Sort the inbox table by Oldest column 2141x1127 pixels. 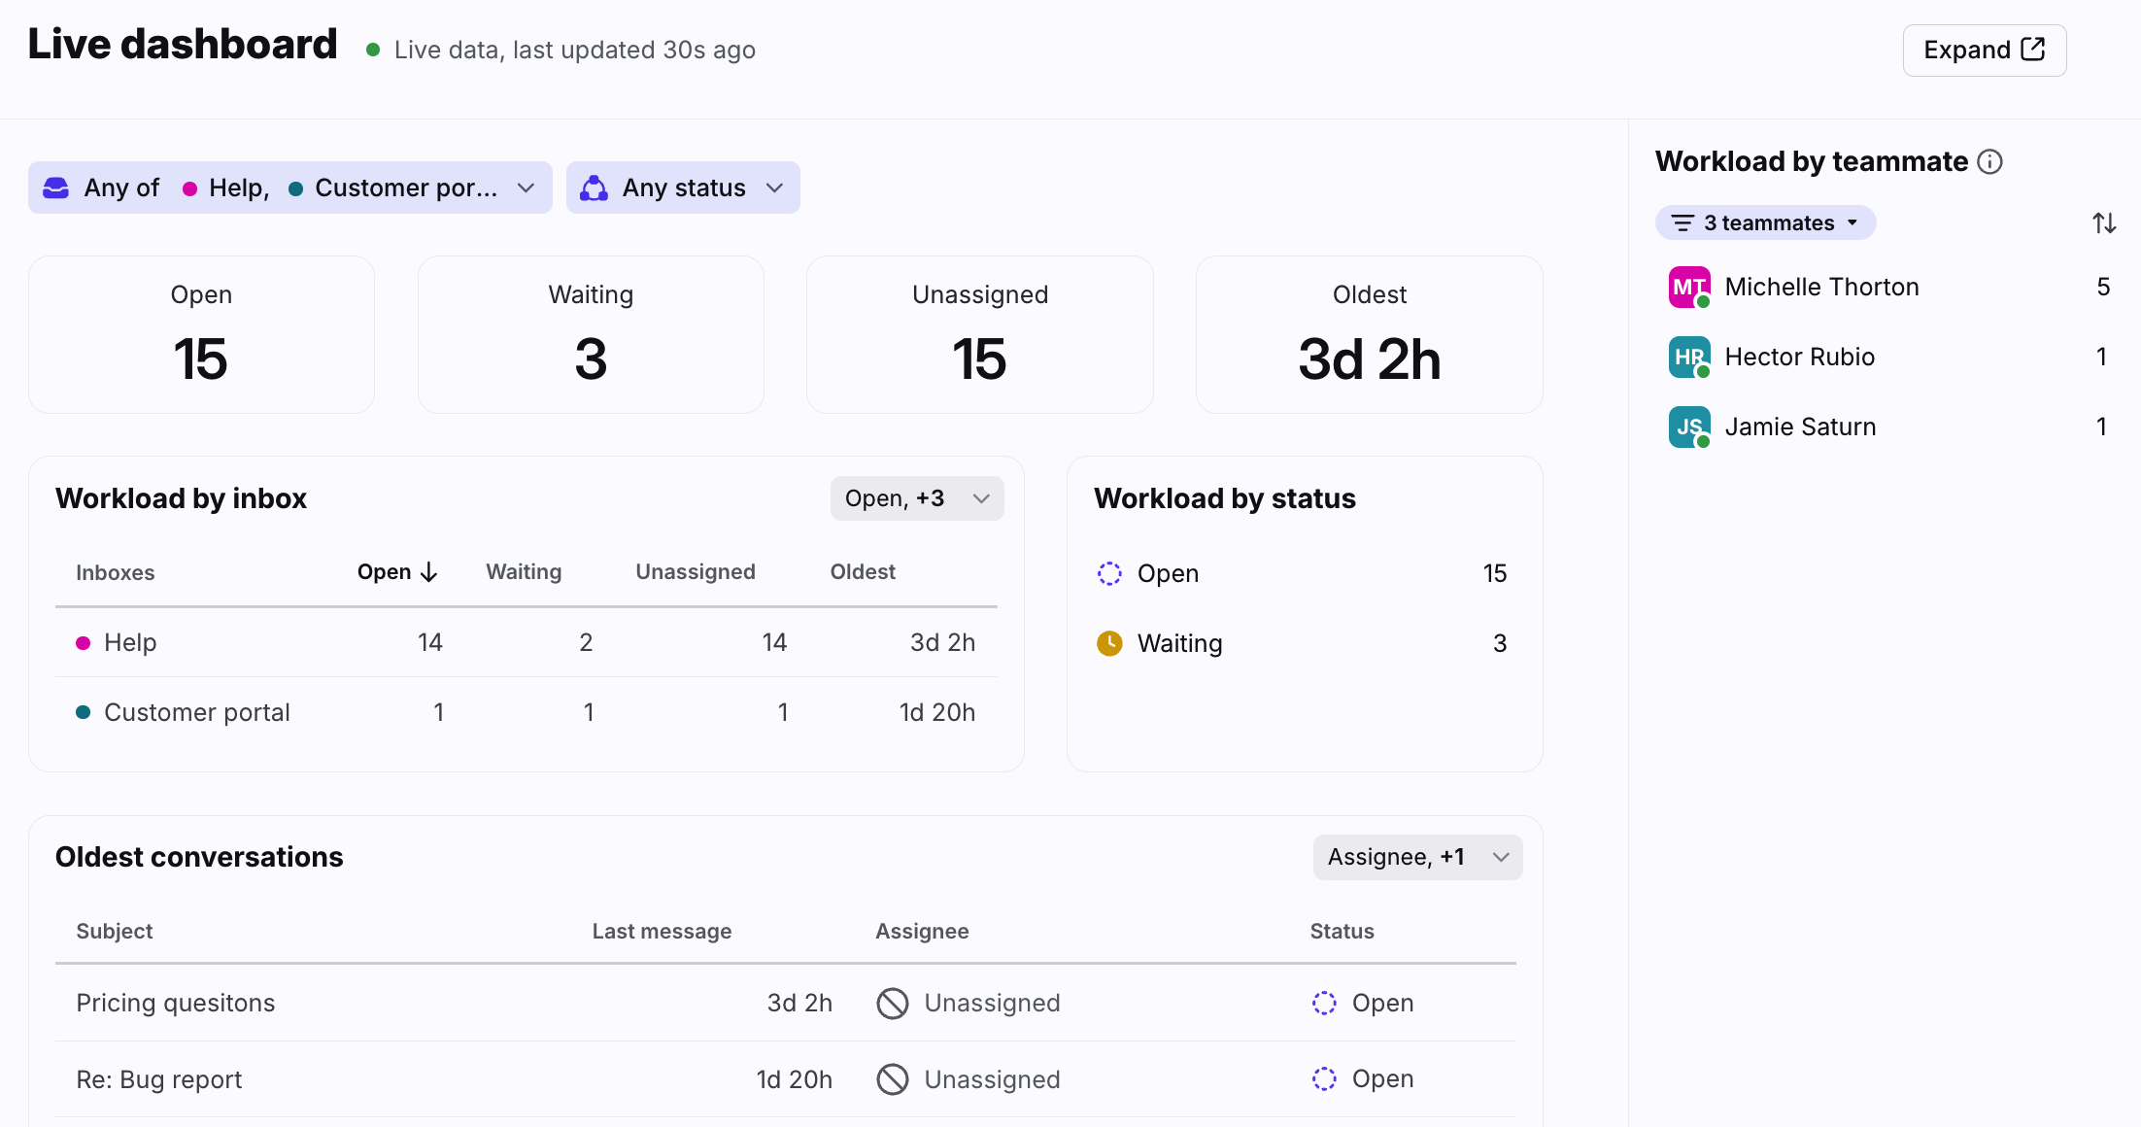(863, 572)
